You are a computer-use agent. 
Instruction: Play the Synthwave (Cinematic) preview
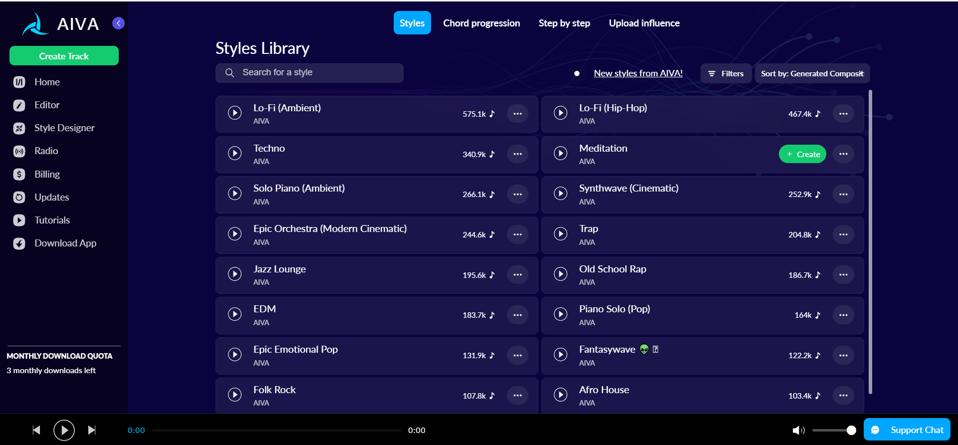pyautogui.click(x=560, y=194)
